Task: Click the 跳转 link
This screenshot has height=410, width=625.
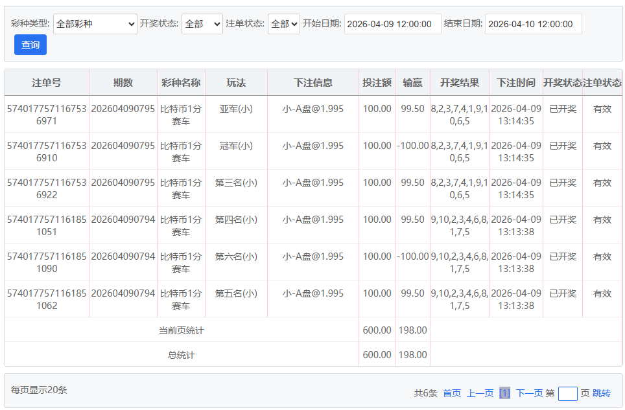Action: [x=602, y=393]
